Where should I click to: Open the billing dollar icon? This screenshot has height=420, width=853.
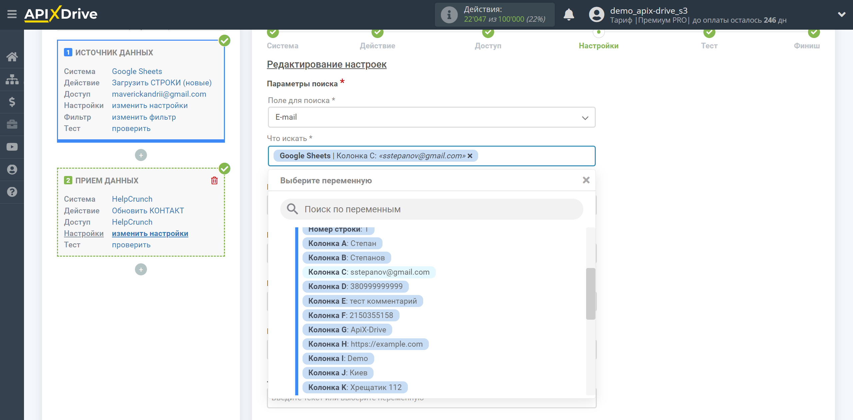[12, 102]
